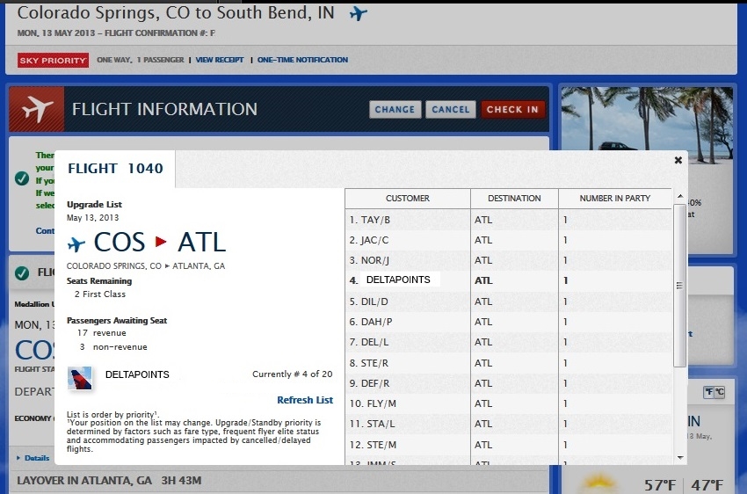Viewport: 747px width, 494px height.
Task: Click the 57°F high temperature
Action: click(659, 485)
